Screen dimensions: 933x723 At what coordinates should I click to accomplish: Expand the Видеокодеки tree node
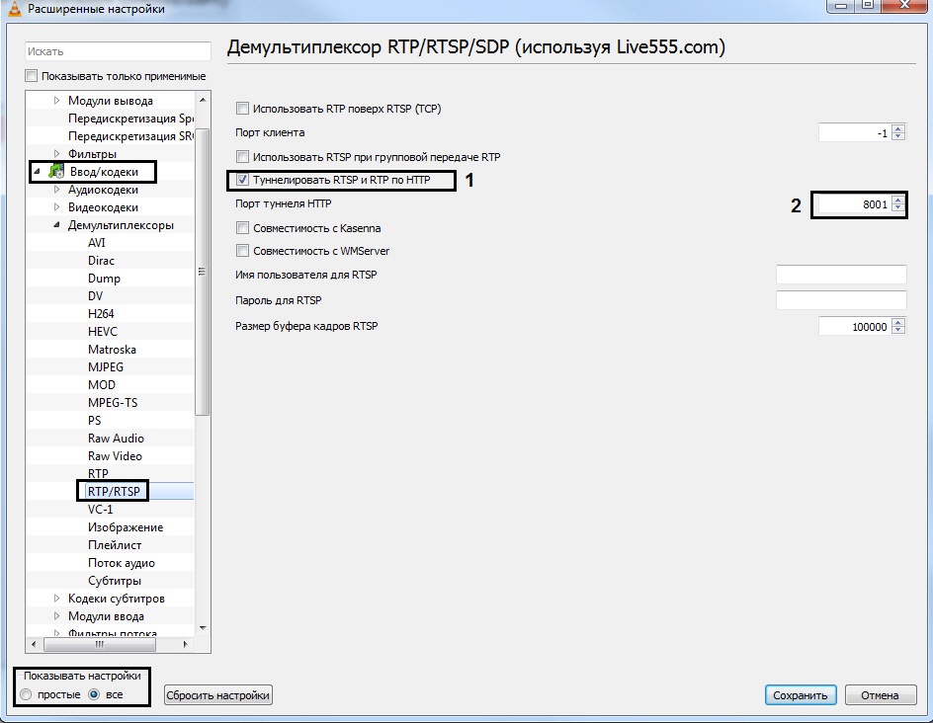(56, 207)
